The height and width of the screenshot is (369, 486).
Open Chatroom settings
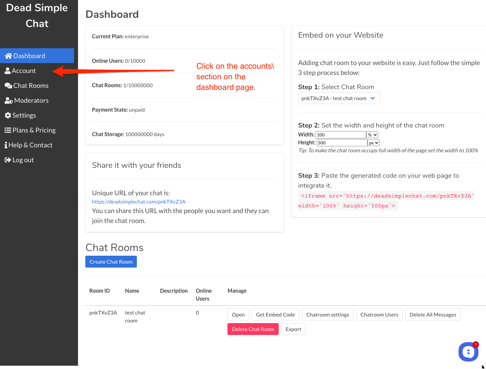click(328, 314)
